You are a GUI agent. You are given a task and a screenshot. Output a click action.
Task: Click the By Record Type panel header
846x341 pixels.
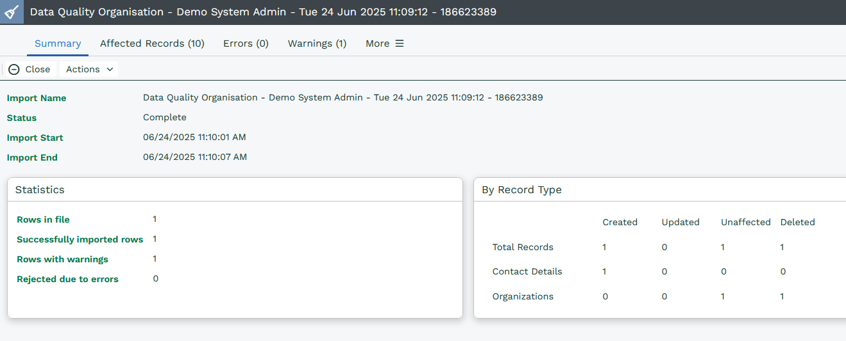pyautogui.click(x=521, y=190)
